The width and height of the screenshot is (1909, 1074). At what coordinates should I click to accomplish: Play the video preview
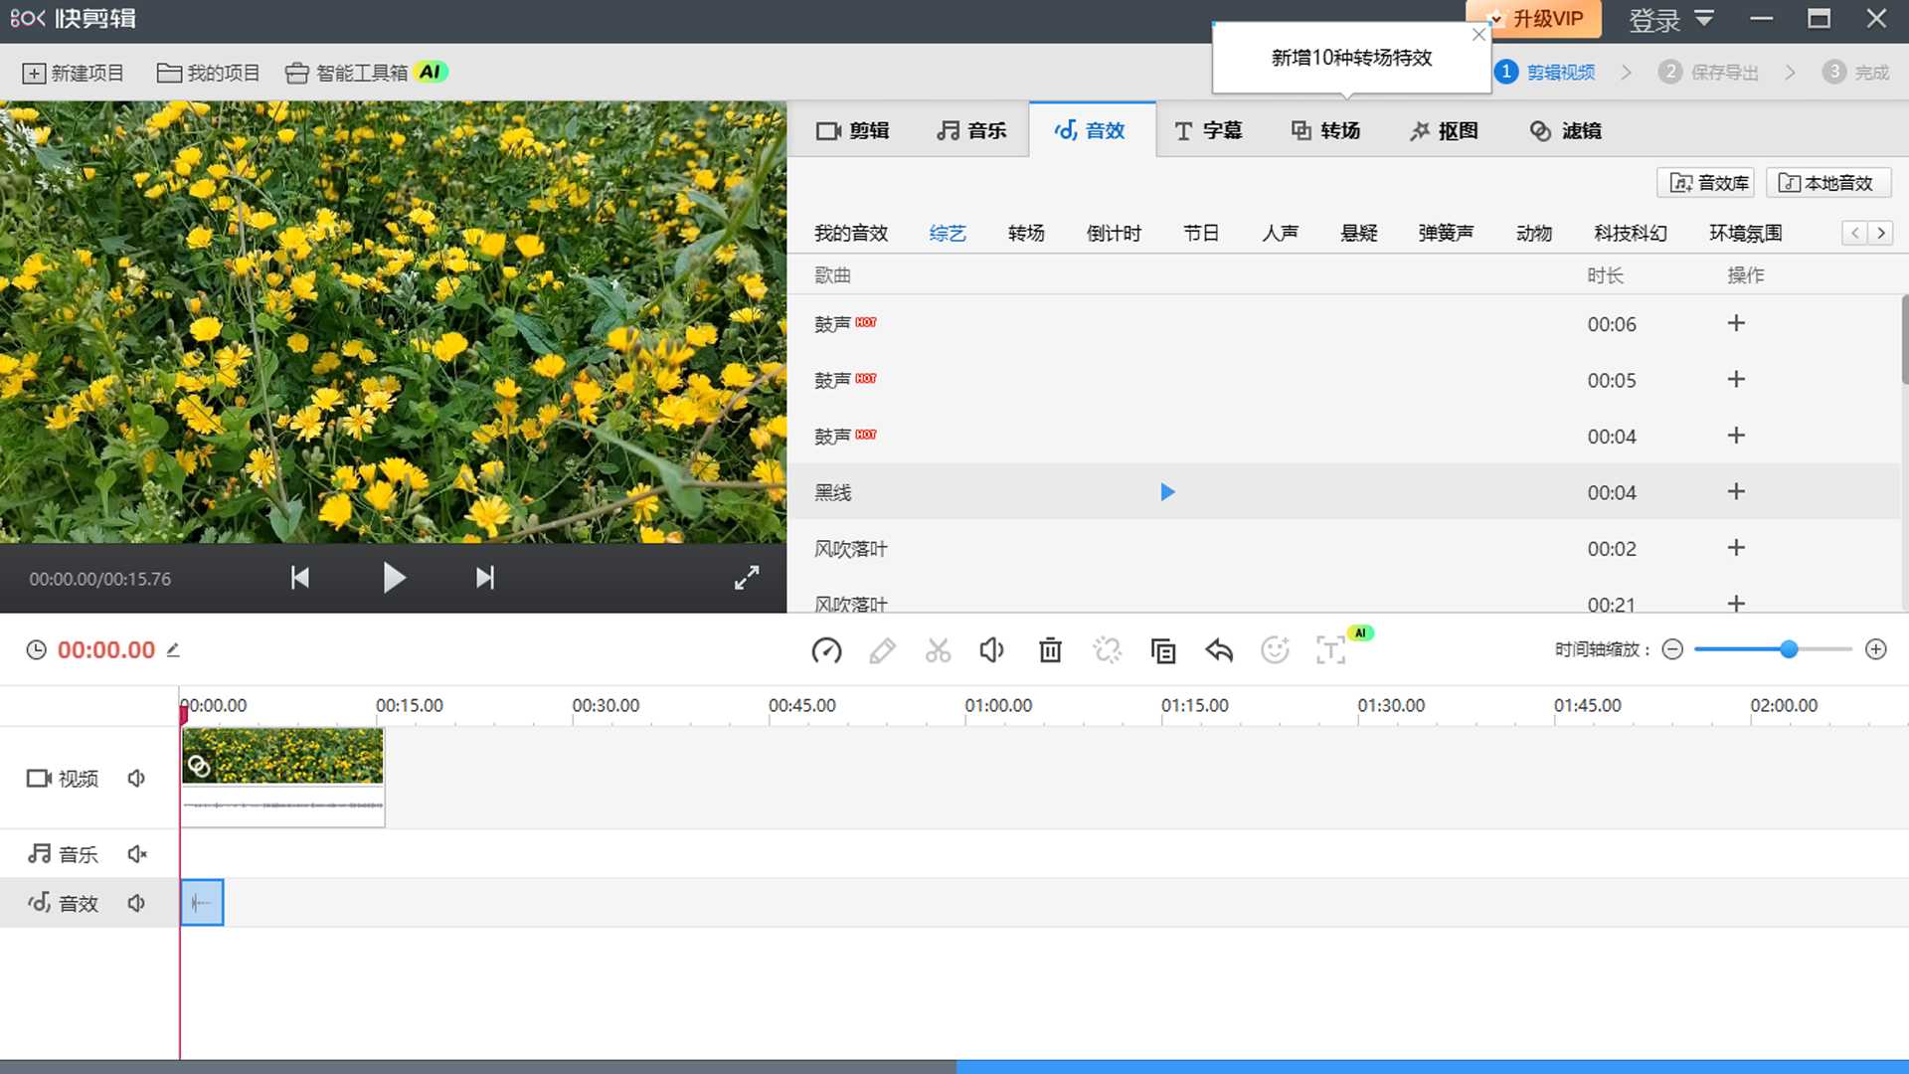(x=394, y=578)
